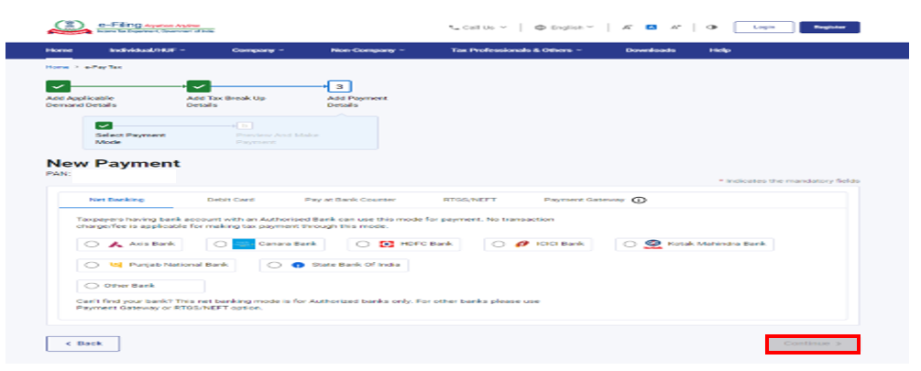Image resolution: width=921 pixels, height=371 pixels.
Task: Reset text size with default A icon
Action: [x=652, y=27]
